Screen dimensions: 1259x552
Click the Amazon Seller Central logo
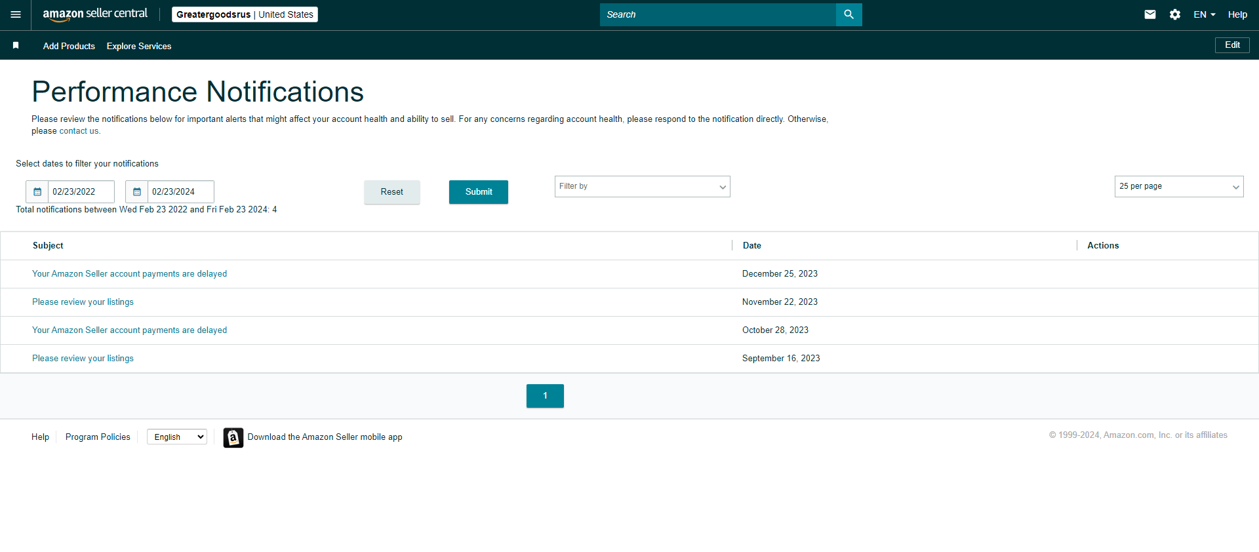[x=95, y=14]
